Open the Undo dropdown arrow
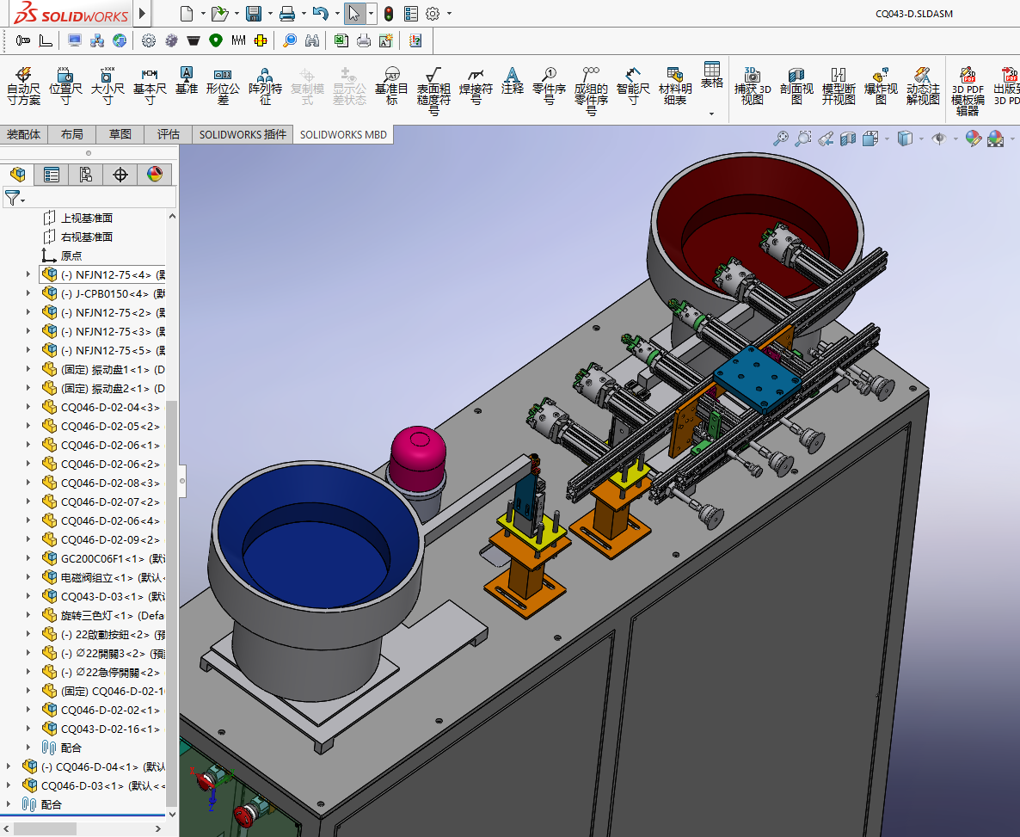Viewport: 1020px width, 837px height. [337, 14]
